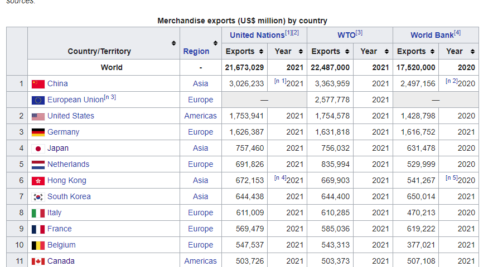Sort by United Nations Year column

(301, 52)
